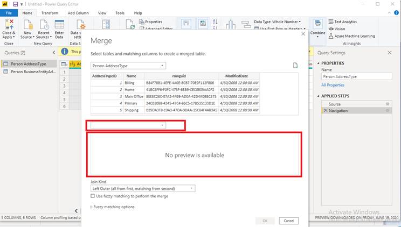Open the first table dropdown Person AddressType
The image size is (401, 227).
pos(128,66)
